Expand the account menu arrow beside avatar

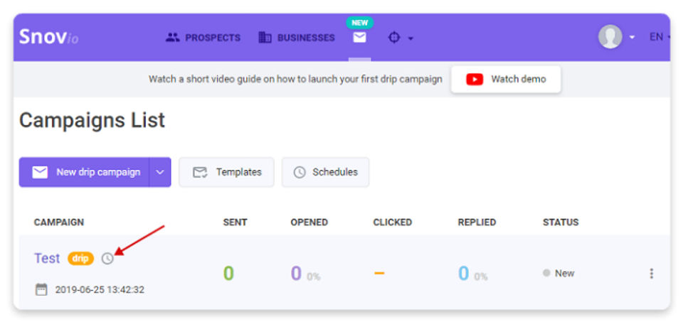(x=632, y=38)
